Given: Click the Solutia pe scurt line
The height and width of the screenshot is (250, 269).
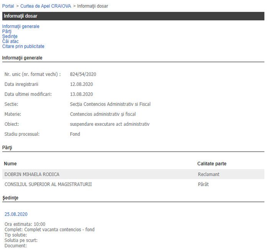Looking at the screenshot, I should coord(21,240).
